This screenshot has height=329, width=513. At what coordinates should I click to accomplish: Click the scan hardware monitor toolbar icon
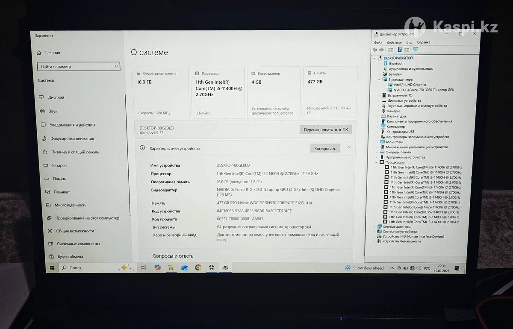pyautogui.click(x=416, y=50)
